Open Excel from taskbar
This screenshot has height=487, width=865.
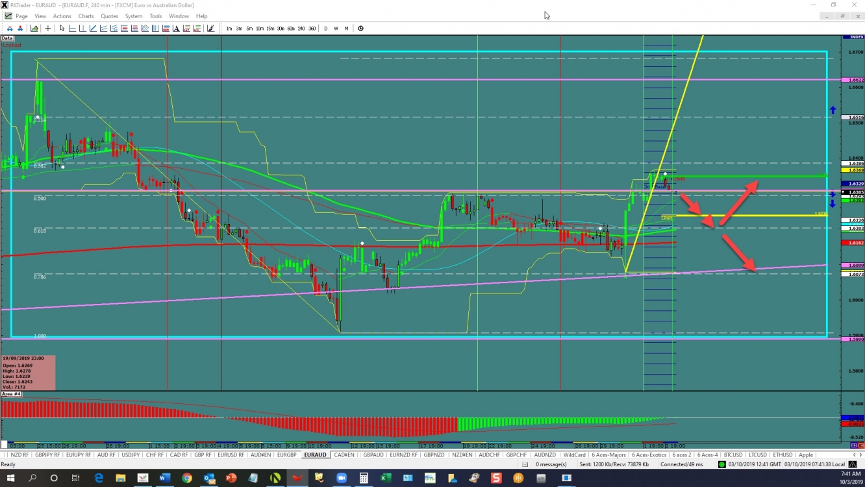[x=386, y=478]
